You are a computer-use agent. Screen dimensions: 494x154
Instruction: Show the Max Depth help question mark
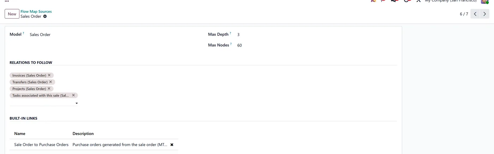tap(230, 33)
